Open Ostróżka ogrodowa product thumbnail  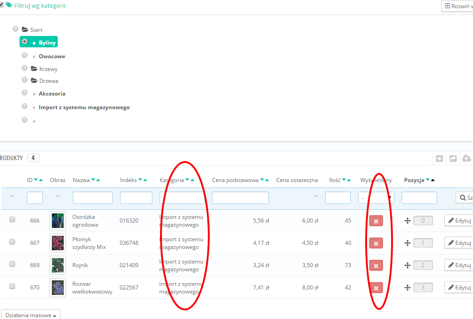58,221
